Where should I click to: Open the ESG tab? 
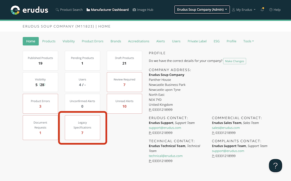217,41
